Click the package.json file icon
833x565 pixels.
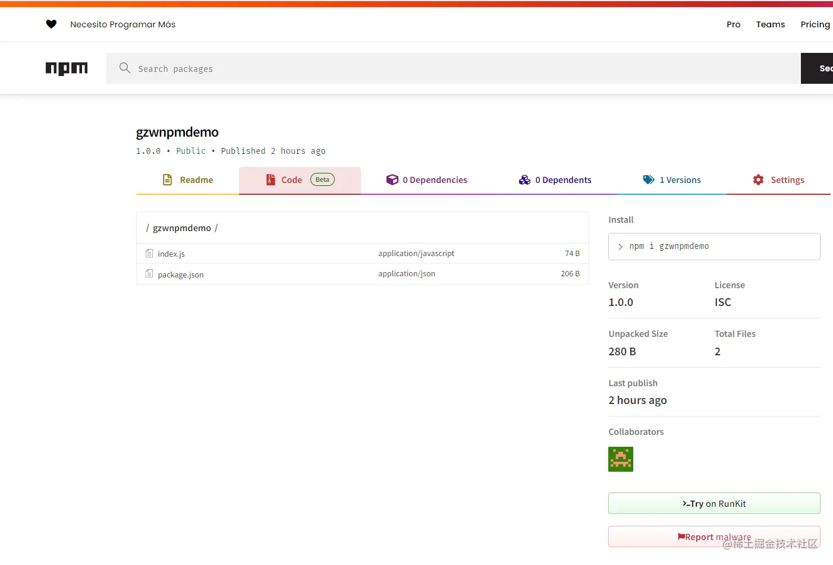coord(149,274)
